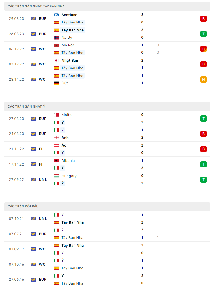
Task: Click orange H badge of 28.11.22 match
Action: (203, 80)
